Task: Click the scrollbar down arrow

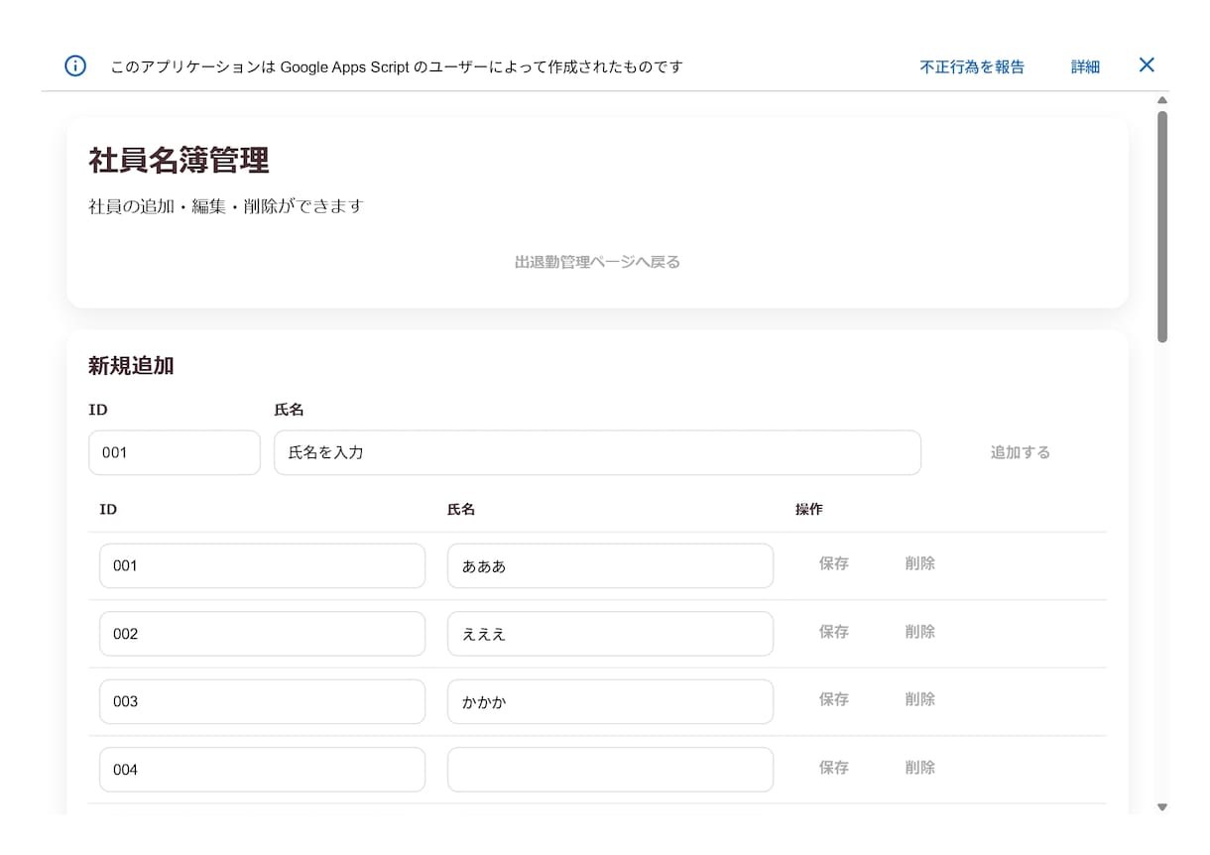Action: pyautogui.click(x=1162, y=807)
